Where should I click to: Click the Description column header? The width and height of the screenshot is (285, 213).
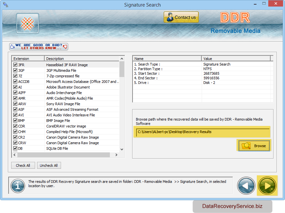(82, 58)
